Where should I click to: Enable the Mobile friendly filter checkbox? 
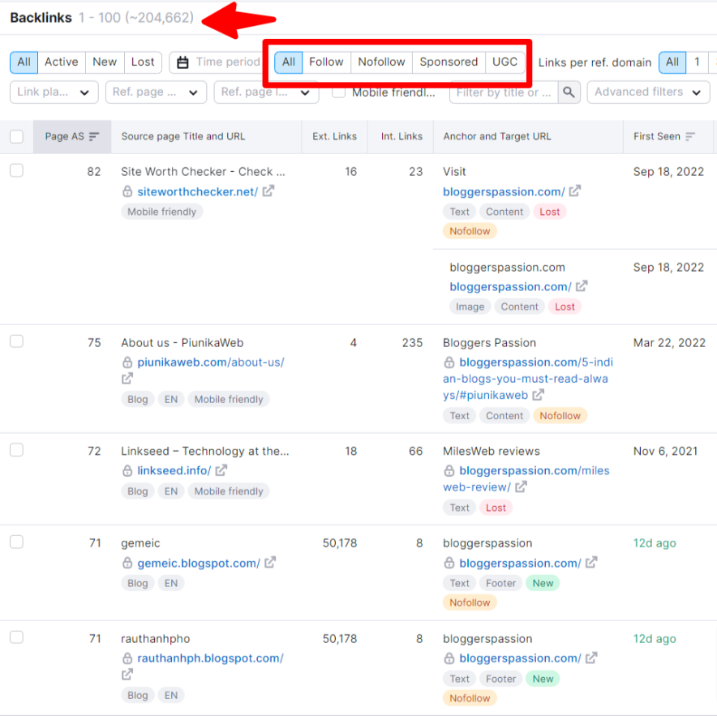click(x=338, y=92)
